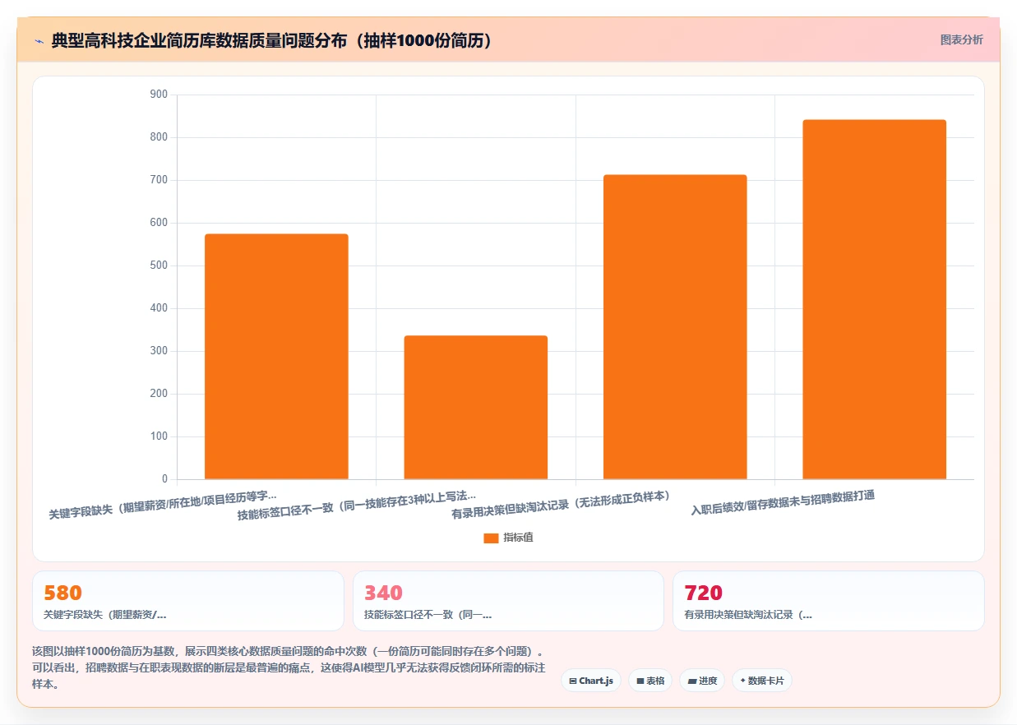Click the chart icon beside the title

tap(39, 40)
